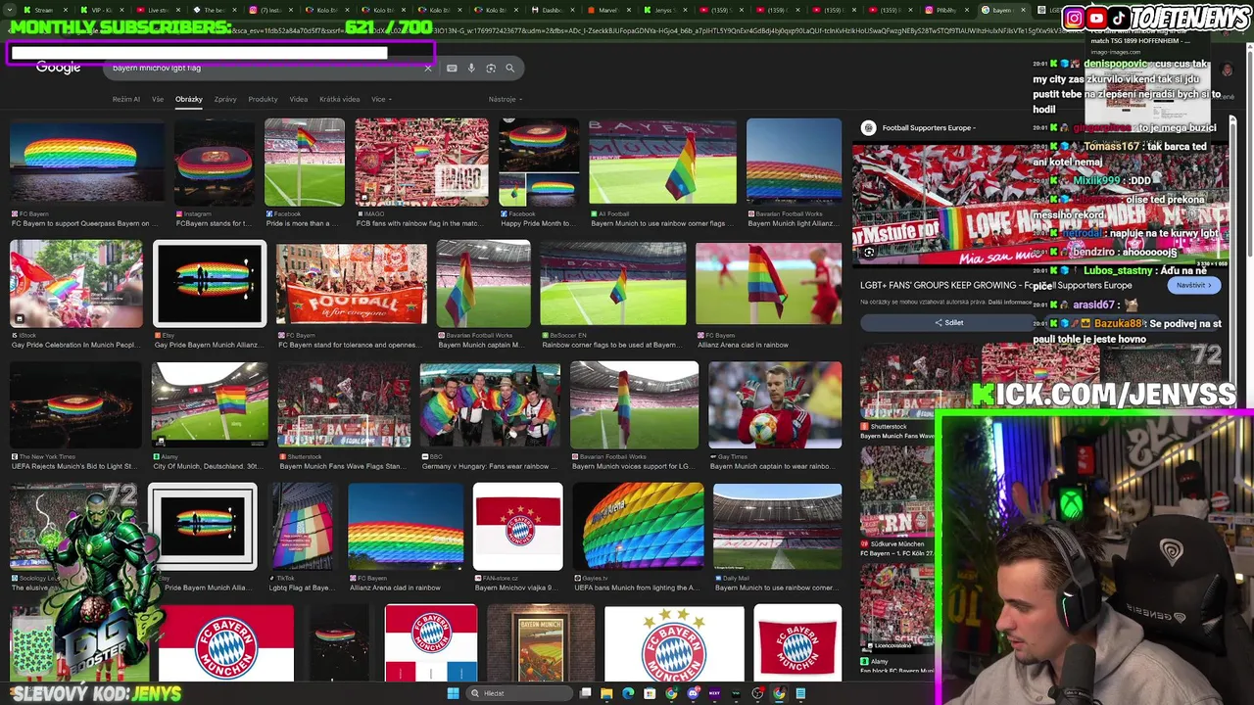Submit search with the magnifier icon
1254x705 pixels.
pos(509,68)
